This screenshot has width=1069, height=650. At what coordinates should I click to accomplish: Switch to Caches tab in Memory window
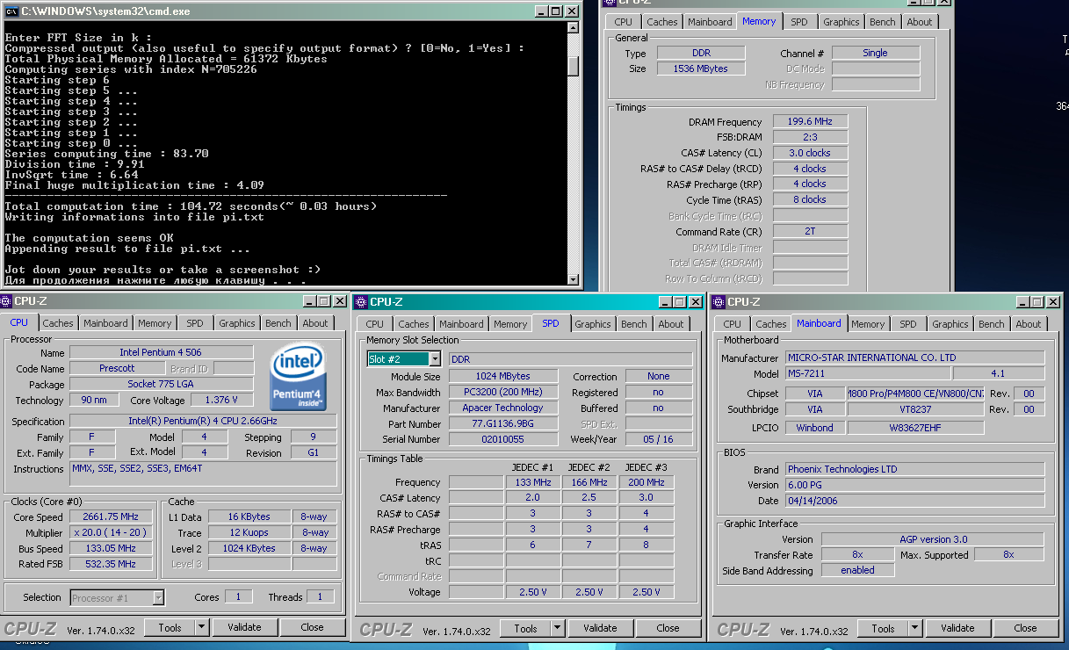[661, 22]
